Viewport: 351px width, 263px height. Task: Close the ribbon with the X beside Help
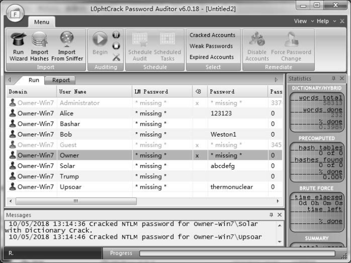[342, 21]
